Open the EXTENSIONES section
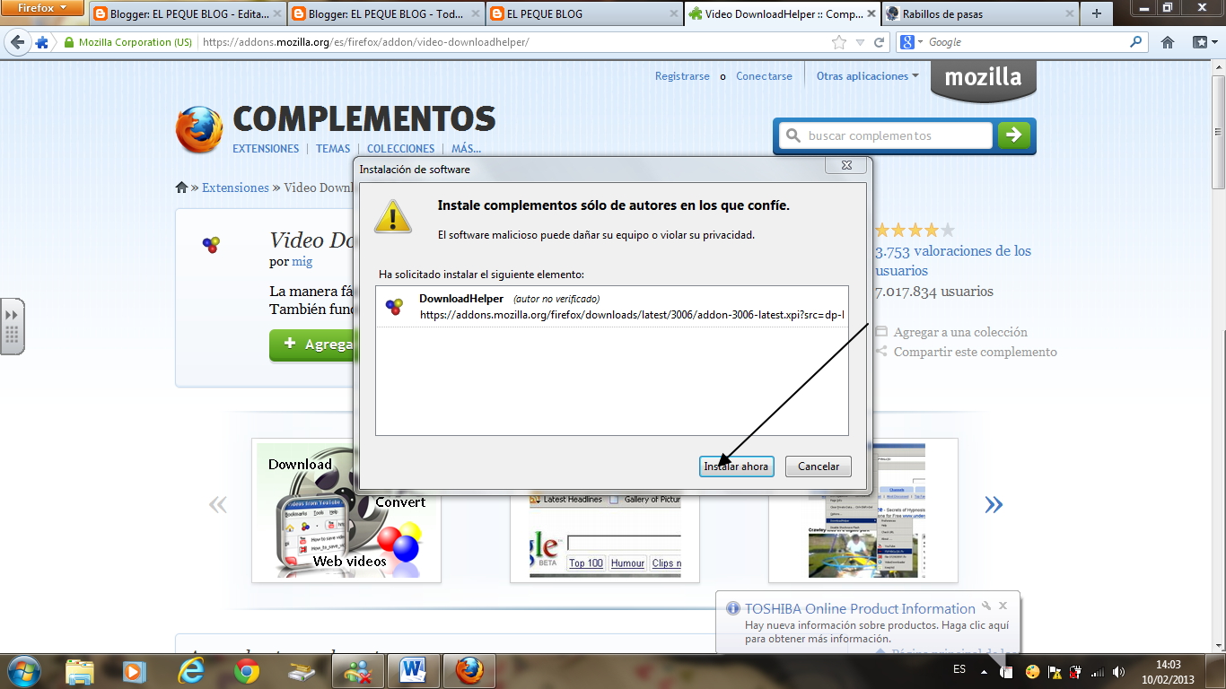This screenshot has width=1226, height=689. click(266, 149)
